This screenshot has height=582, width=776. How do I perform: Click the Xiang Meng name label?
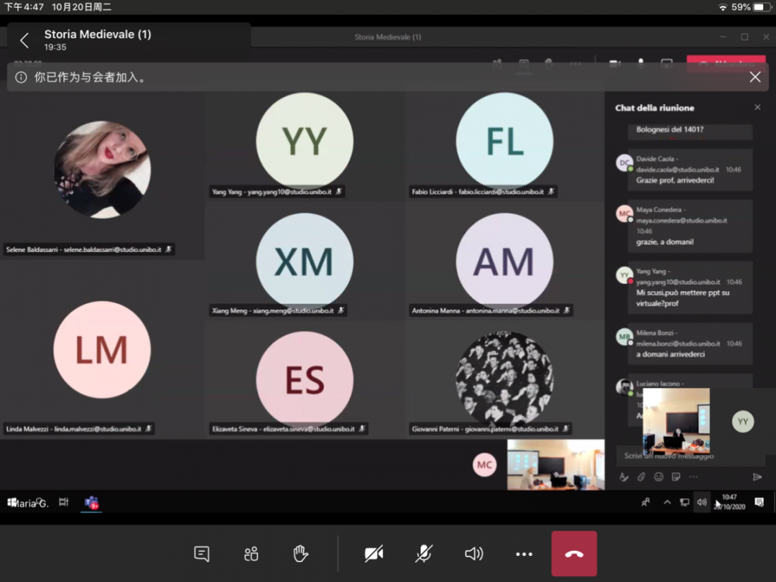click(x=278, y=311)
